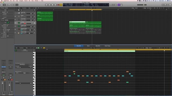Viewport: 172px width, 96px height.
Task: Collapse the Region: drums inspector section
Action: click(x=1, y=8)
